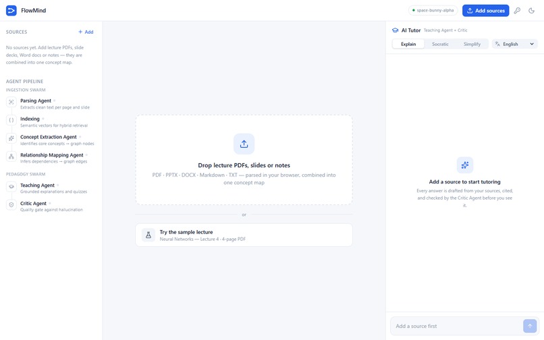Click the Critic Agent shield icon

(x=11, y=204)
